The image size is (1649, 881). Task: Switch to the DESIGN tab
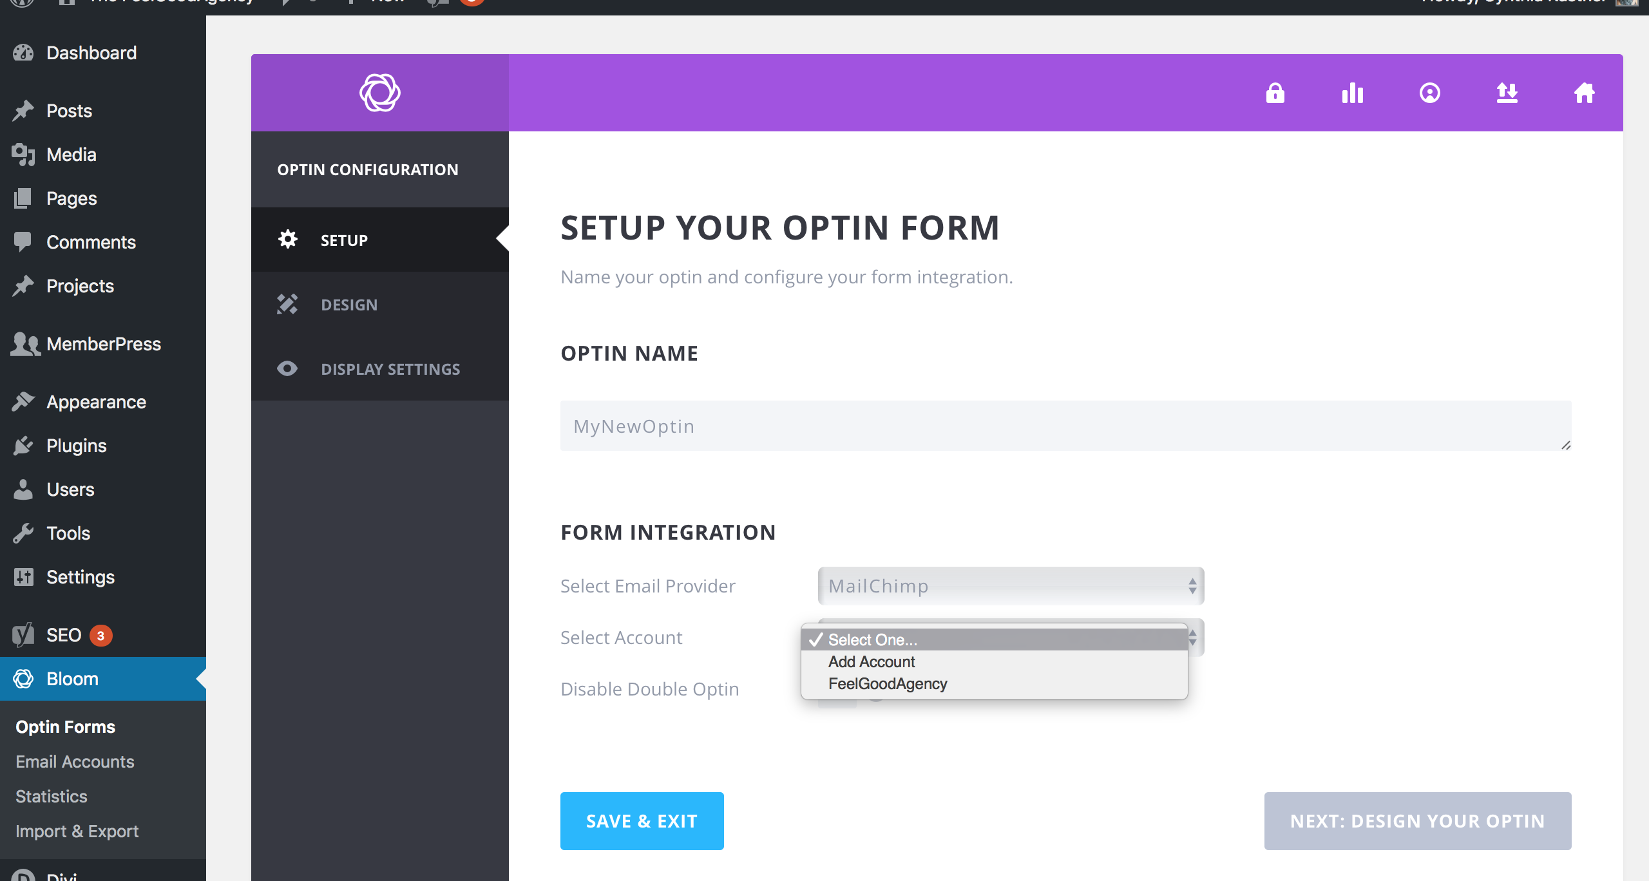point(380,304)
